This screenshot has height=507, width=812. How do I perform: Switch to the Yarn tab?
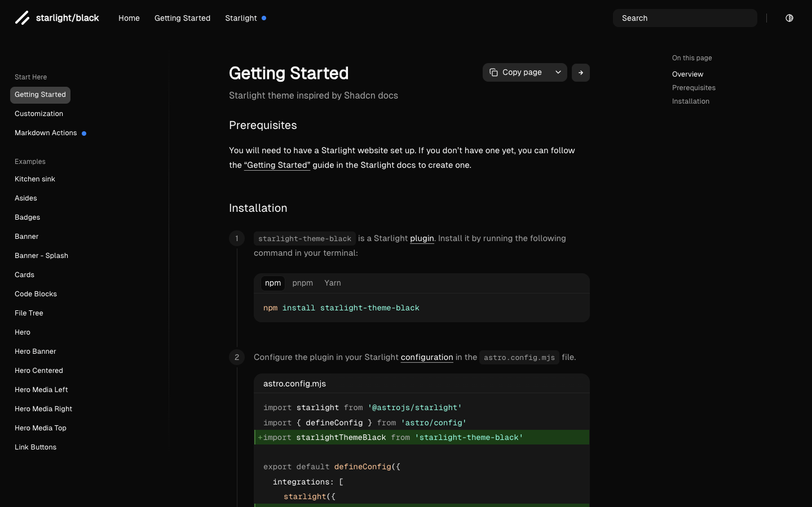[333, 283]
